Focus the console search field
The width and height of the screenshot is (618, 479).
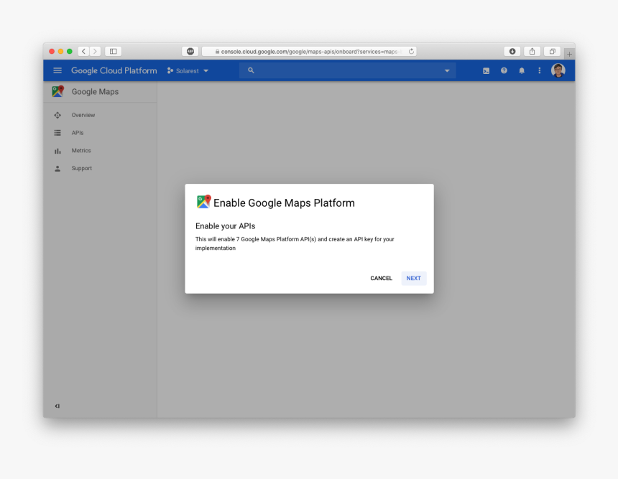pos(347,70)
